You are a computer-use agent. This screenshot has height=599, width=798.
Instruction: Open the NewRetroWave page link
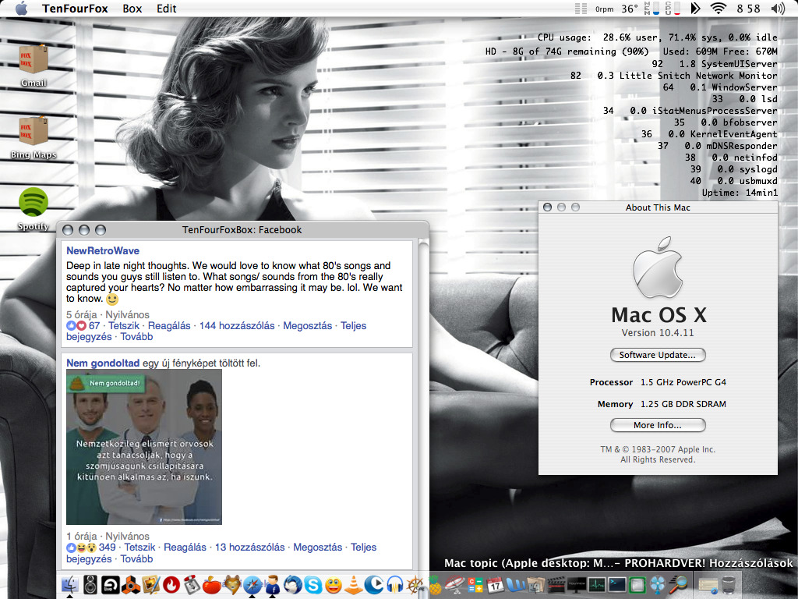pyautogui.click(x=103, y=250)
